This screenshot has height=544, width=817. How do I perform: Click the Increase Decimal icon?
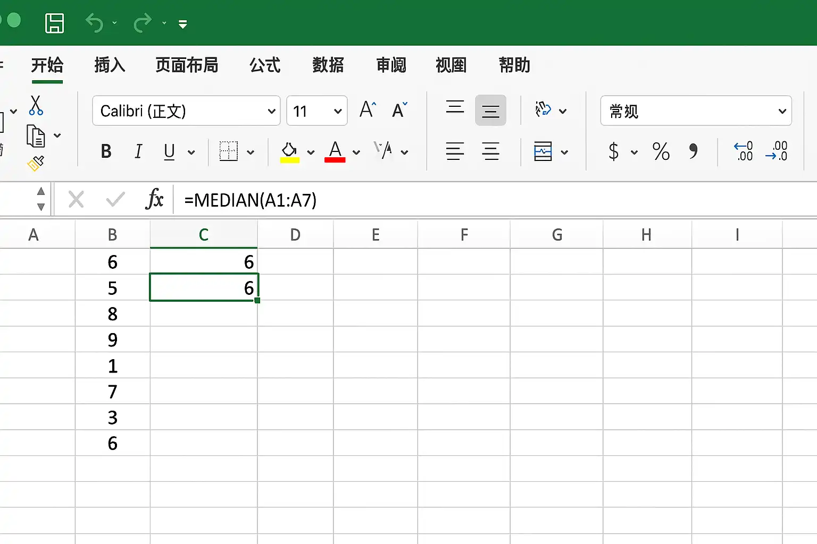pos(743,151)
